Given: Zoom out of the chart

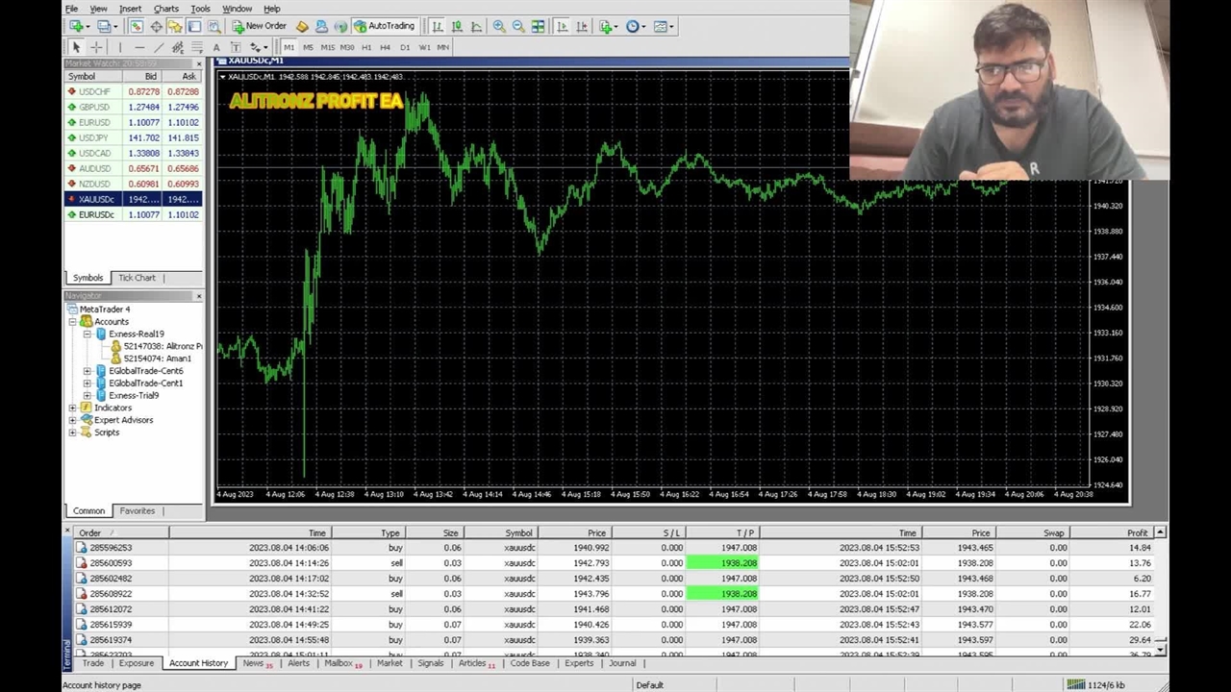Looking at the screenshot, I should pyautogui.click(x=518, y=26).
